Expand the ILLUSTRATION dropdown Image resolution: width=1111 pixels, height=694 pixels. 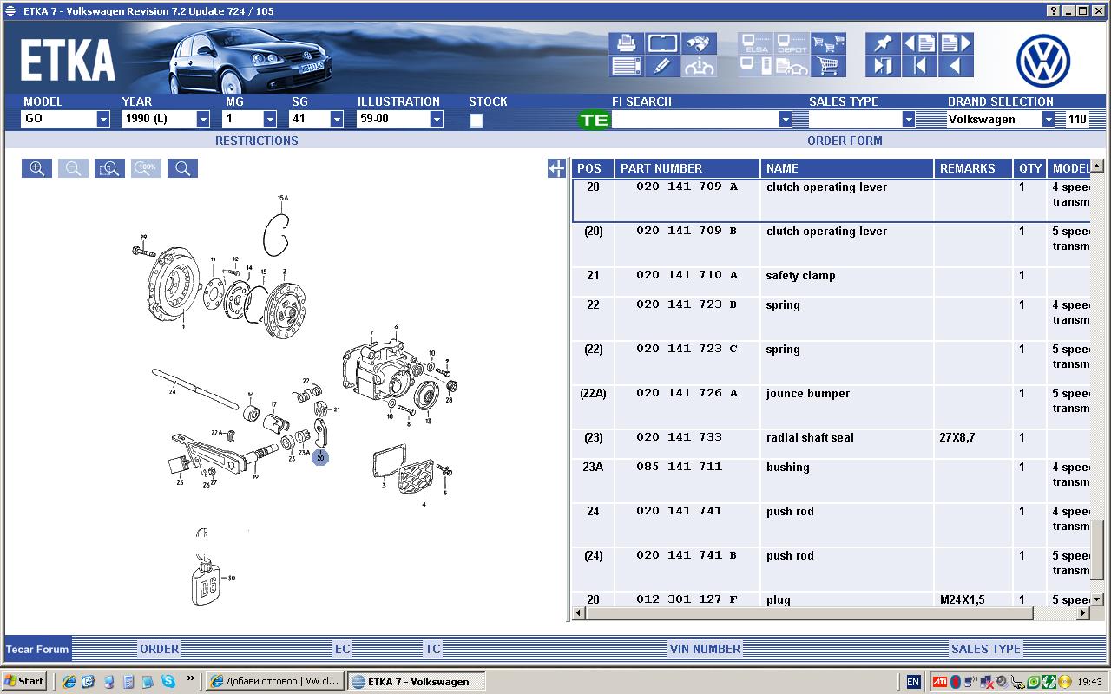click(437, 120)
